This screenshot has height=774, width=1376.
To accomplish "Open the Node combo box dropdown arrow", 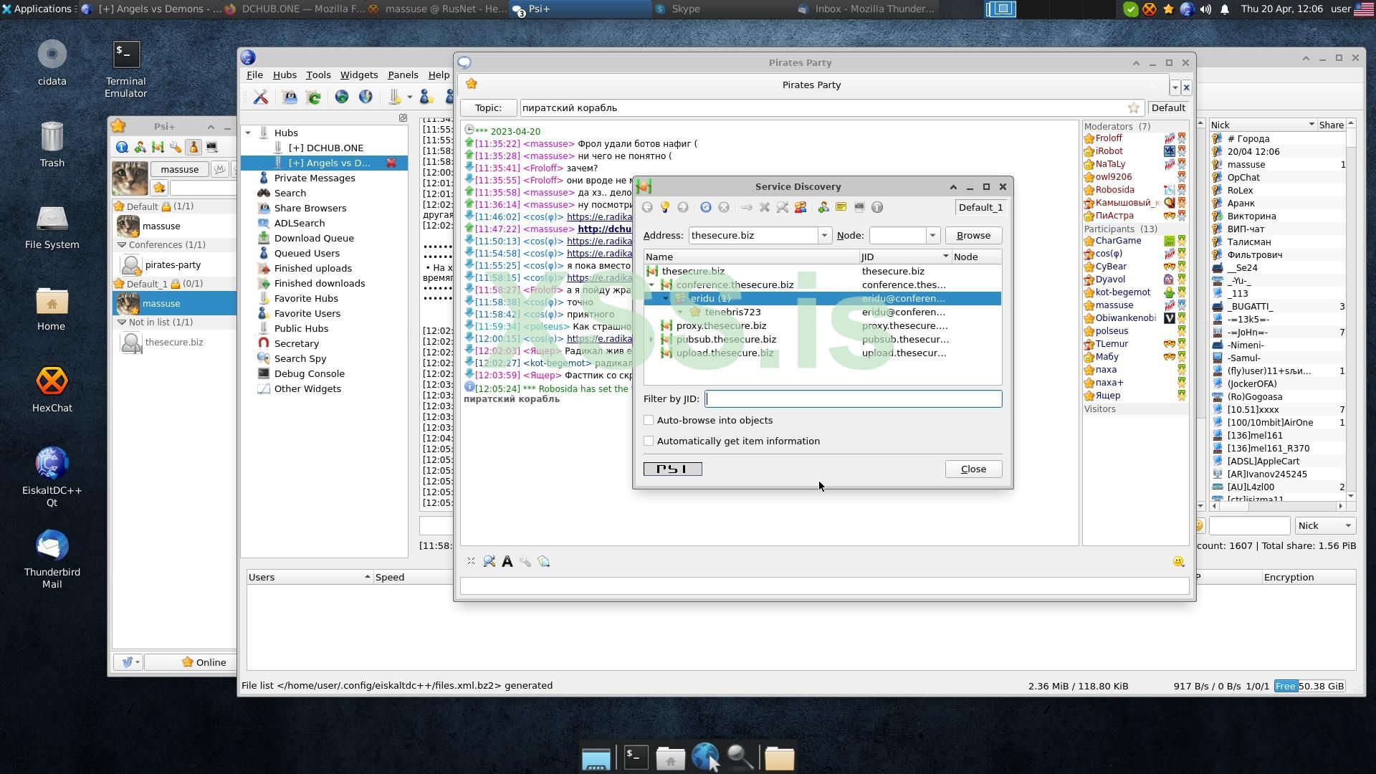I will pos(932,236).
